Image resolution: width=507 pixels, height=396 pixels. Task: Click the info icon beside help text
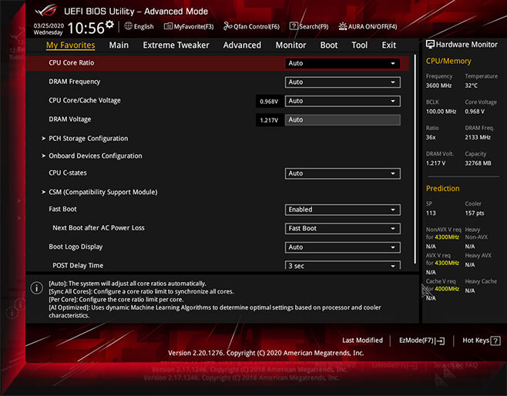coord(36,287)
